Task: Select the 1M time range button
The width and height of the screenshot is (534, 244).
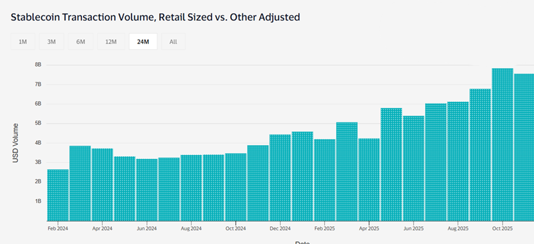Action: (x=23, y=41)
